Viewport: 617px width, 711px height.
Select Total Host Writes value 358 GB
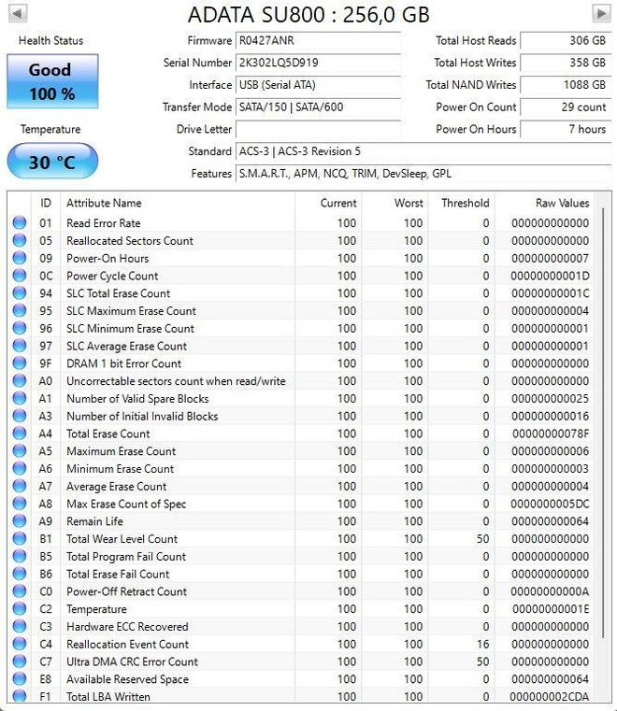(x=566, y=63)
